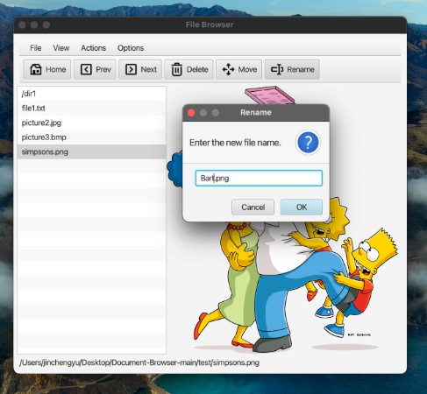Close the Rename dialog with red button

click(x=191, y=113)
